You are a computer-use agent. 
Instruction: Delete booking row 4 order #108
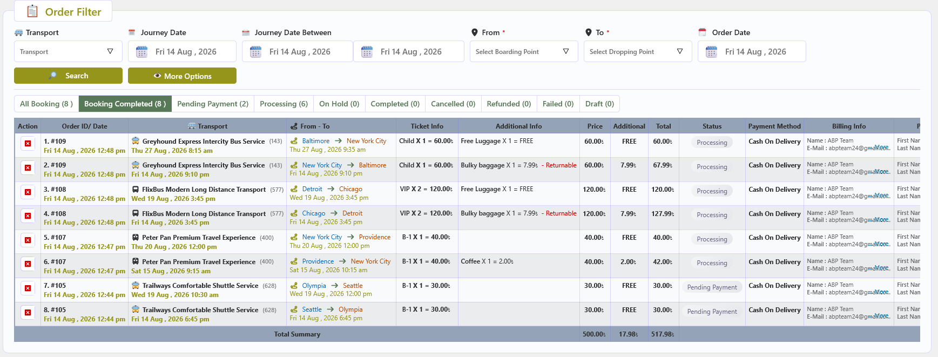coord(28,216)
